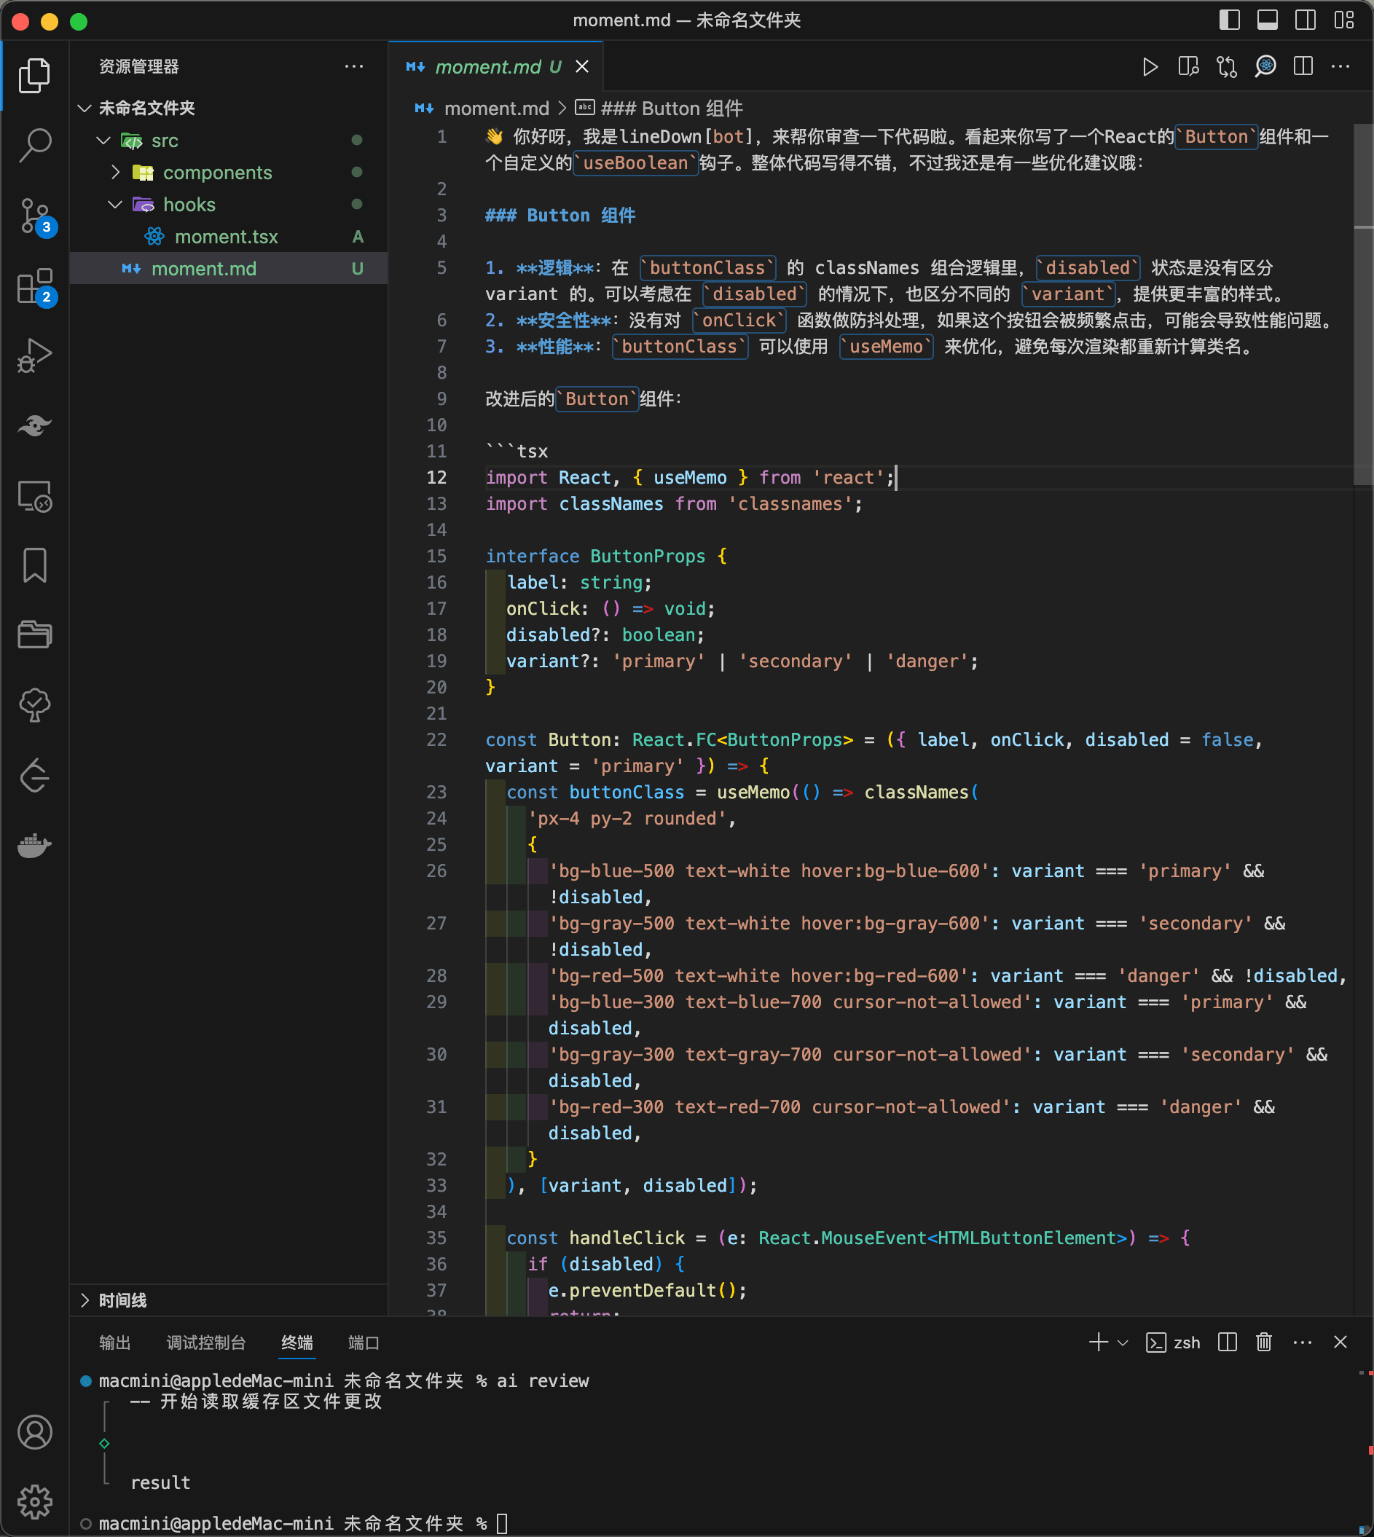Image resolution: width=1374 pixels, height=1537 pixels.
Task: Open moment.tsx in the hooks folder
Action: pos(226,236)
